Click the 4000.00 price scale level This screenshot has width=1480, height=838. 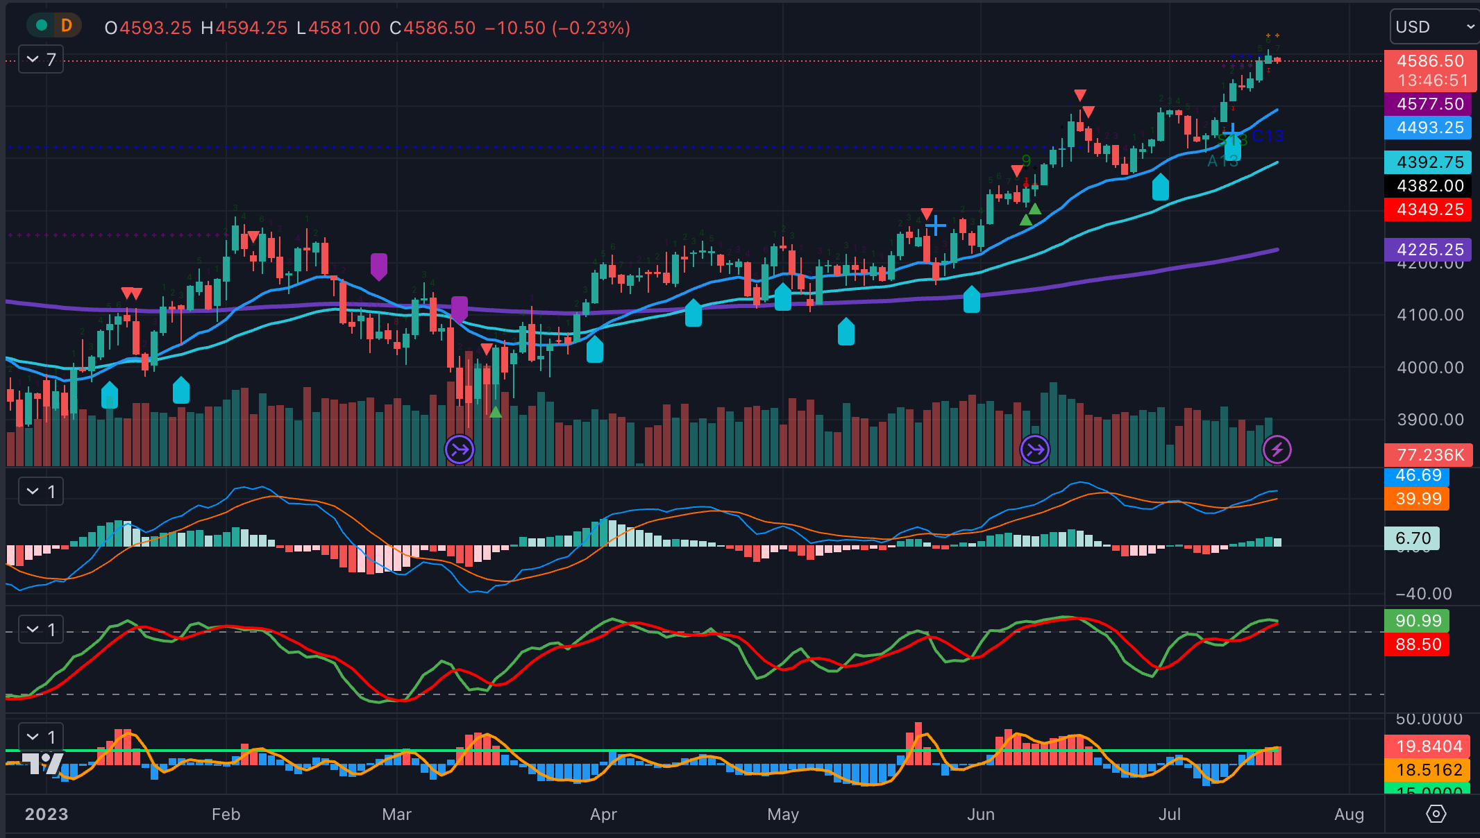[1430, 368]
